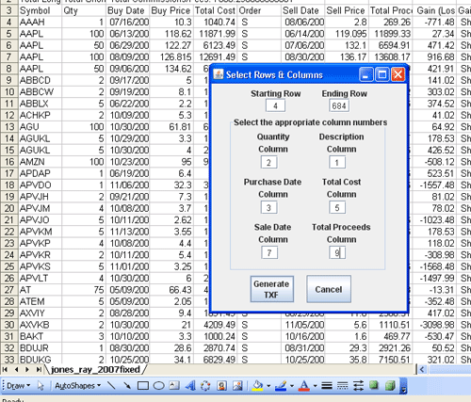Expand Fill Color dropdown arrow
This screenshot has height=402, width=471.
[x=268, y=386]
